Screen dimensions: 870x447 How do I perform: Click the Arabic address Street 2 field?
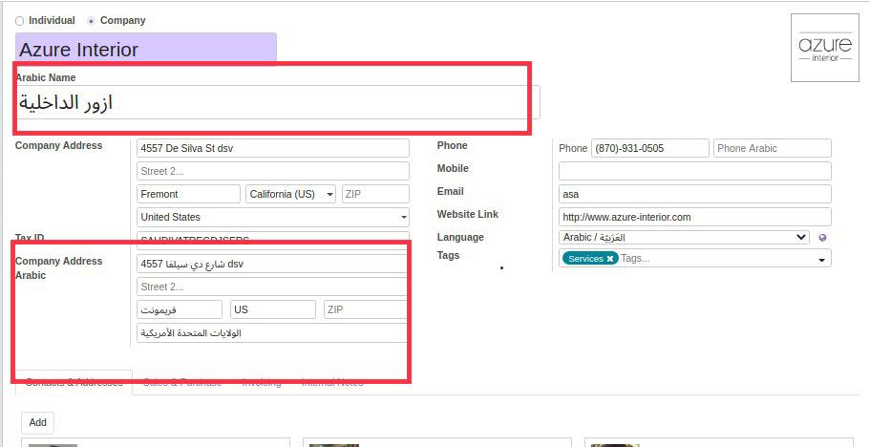pos(272,287)
